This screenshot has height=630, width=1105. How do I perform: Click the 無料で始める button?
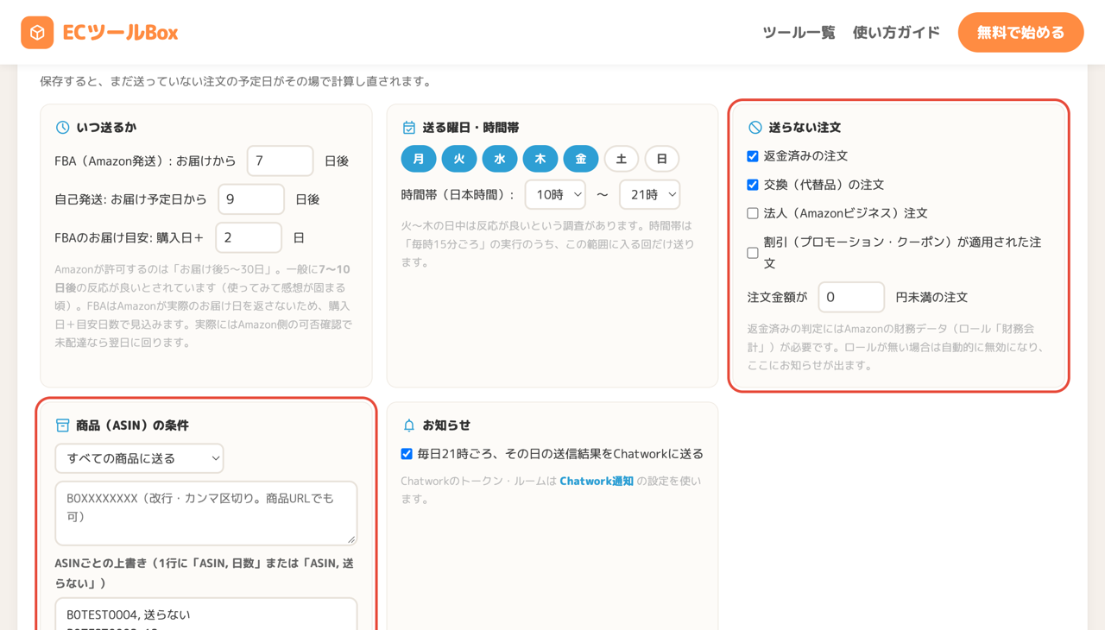[x=1020, y=33]
